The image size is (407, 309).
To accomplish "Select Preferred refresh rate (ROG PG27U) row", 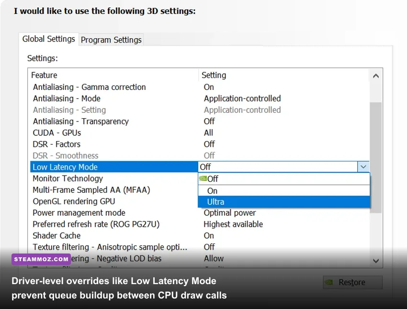I will pyautogui.click(x=199, y=224).
